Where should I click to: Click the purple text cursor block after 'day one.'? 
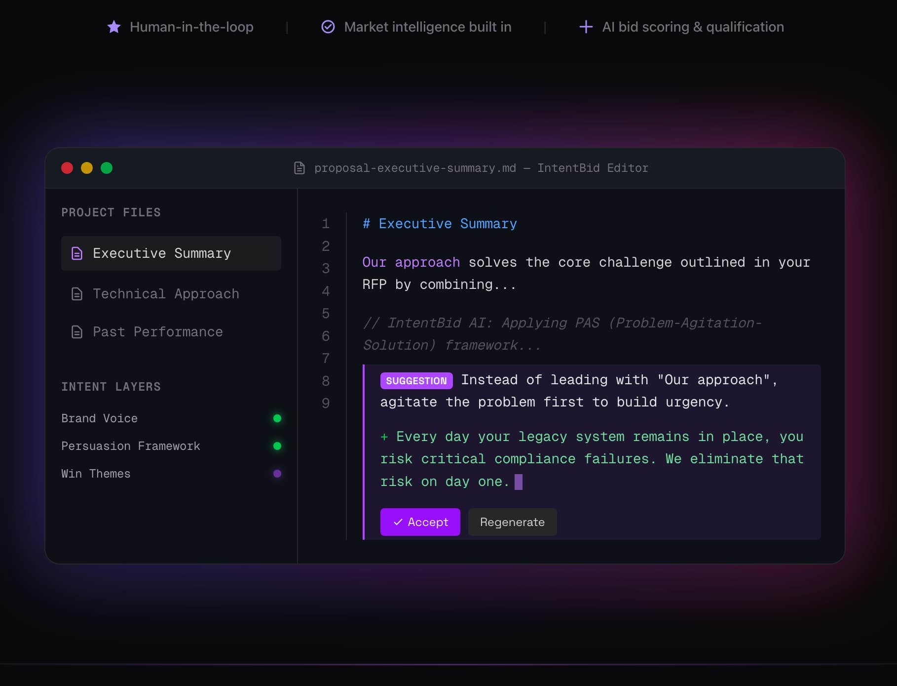(519, 482)
